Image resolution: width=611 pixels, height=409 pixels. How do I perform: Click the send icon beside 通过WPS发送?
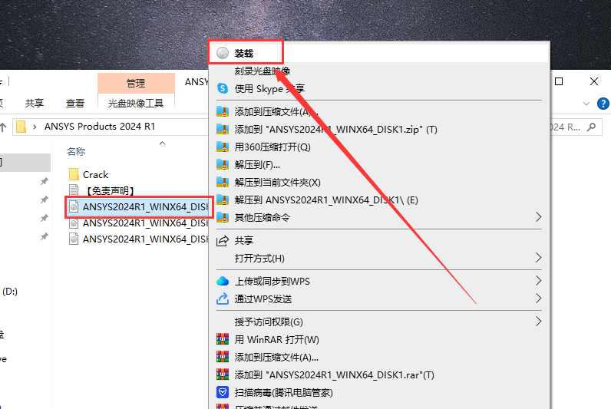[x=223, y=299]
